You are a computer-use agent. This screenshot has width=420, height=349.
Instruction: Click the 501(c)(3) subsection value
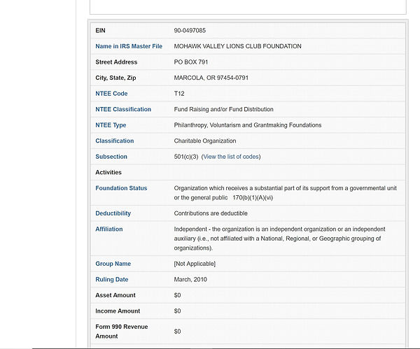[x=186, y=157]
